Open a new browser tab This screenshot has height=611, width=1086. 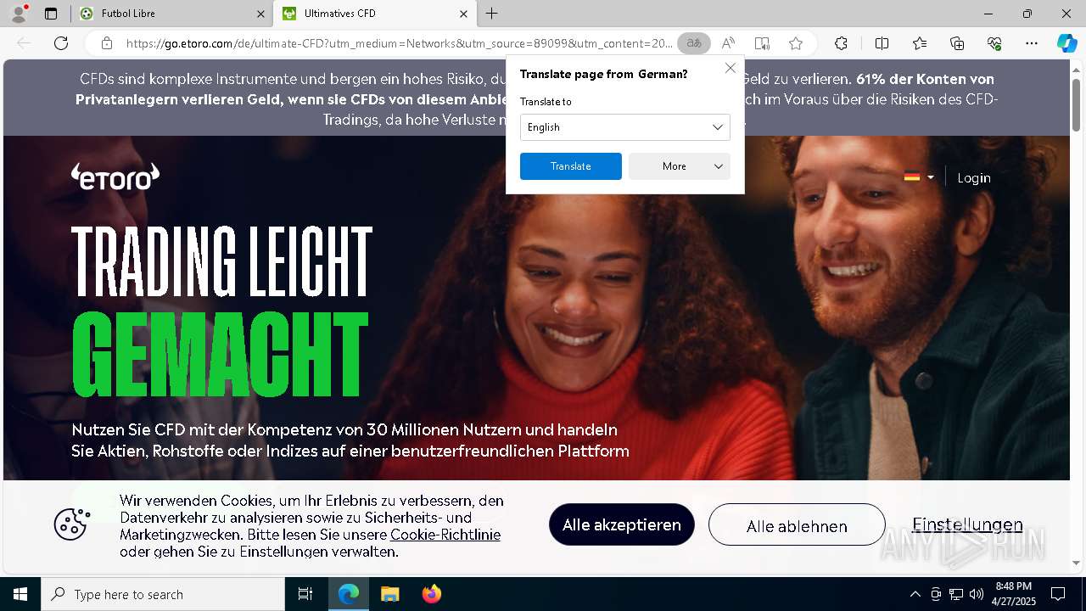click(492, 14)
